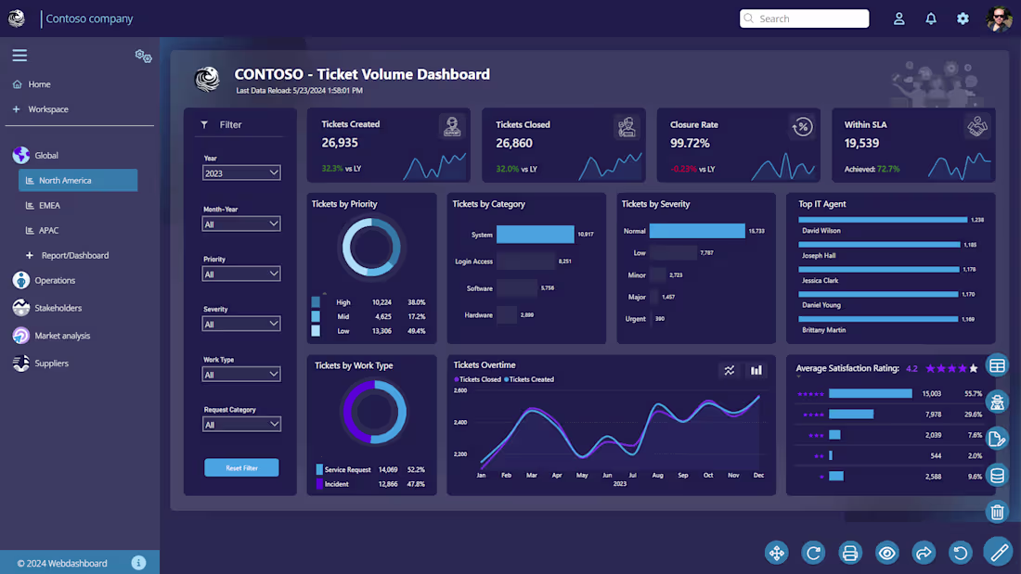1021x574 pixels.
Task: Switch Tickets Overtime to bar chart view
Action: click(756, 370)
